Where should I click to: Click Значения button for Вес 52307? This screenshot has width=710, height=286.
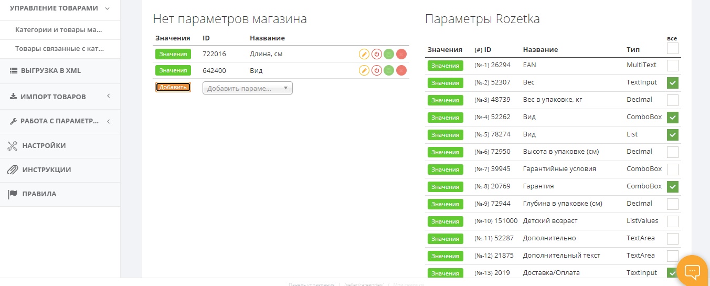[446, 83]
